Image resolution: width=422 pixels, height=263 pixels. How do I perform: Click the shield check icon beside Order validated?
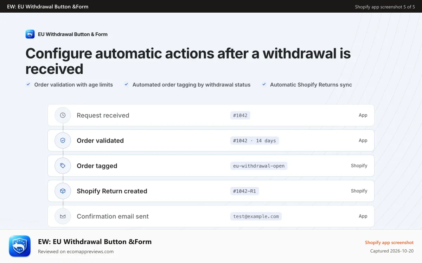[x=63, y=140]
